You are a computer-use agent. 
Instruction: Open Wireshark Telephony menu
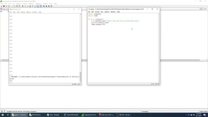pyautogui.click(x=38, y=4)
